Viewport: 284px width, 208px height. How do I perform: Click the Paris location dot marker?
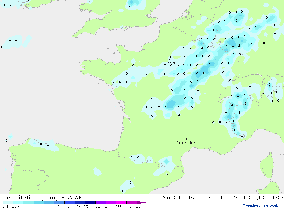(169, 59)
